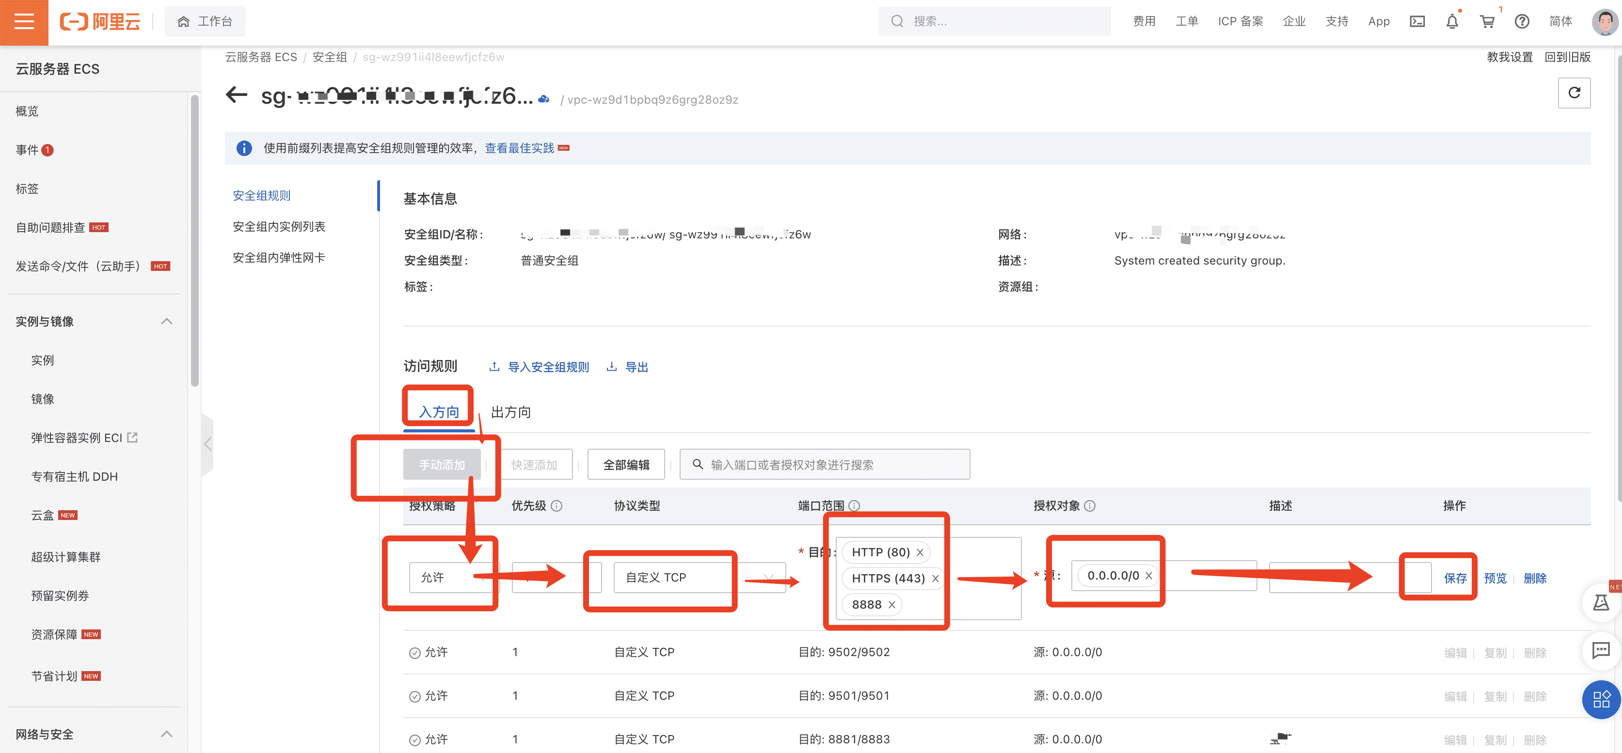Switch to the 出方向 tab
This screenshot has height=753, width=1622.
tap(510, 412)
